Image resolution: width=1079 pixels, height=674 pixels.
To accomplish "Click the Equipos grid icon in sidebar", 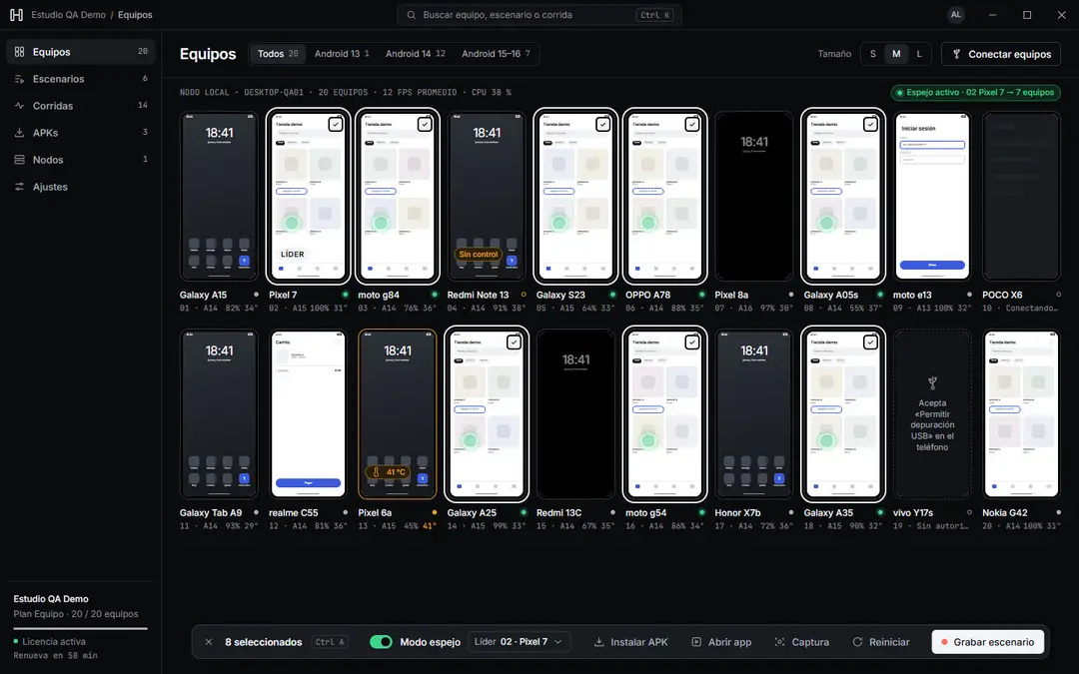I will point(19,52).
